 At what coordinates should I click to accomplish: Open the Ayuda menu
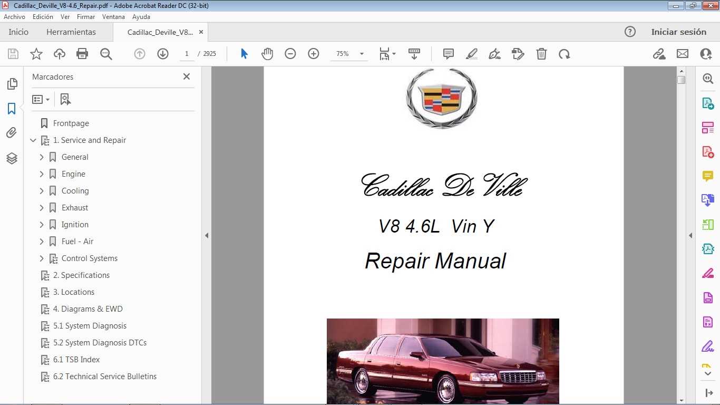(x=141, y=17)
